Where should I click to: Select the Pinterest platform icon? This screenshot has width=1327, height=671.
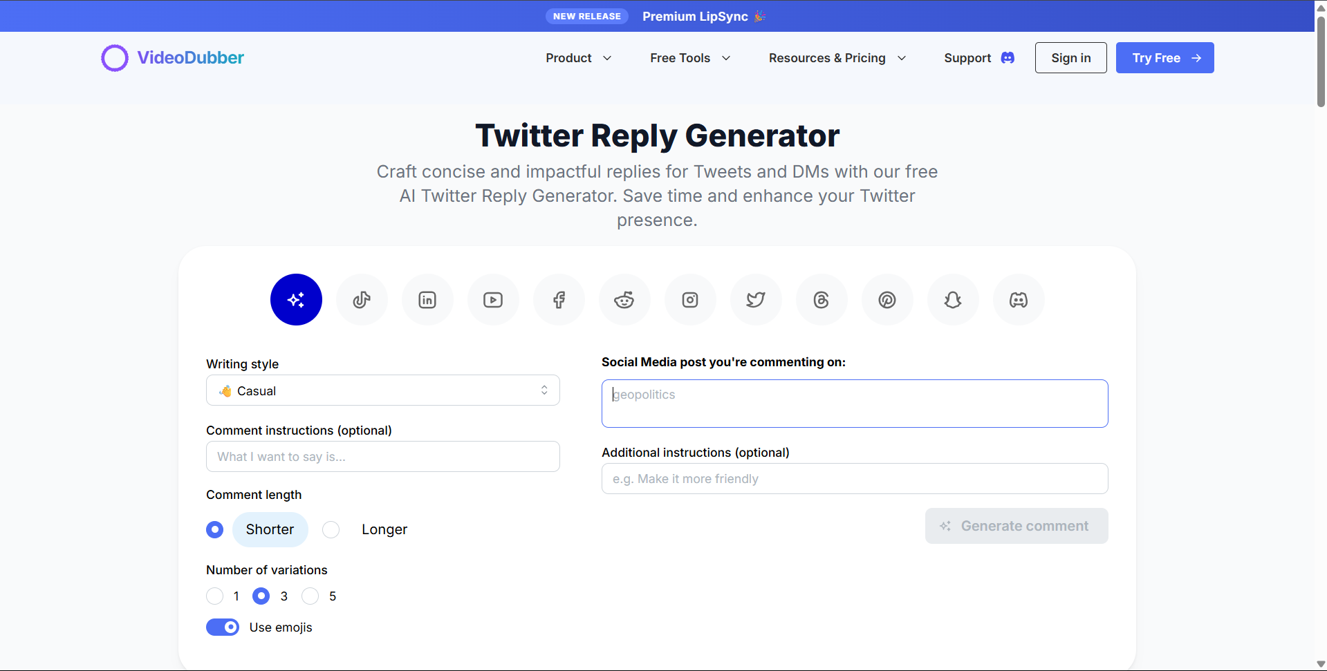point(887,299)
